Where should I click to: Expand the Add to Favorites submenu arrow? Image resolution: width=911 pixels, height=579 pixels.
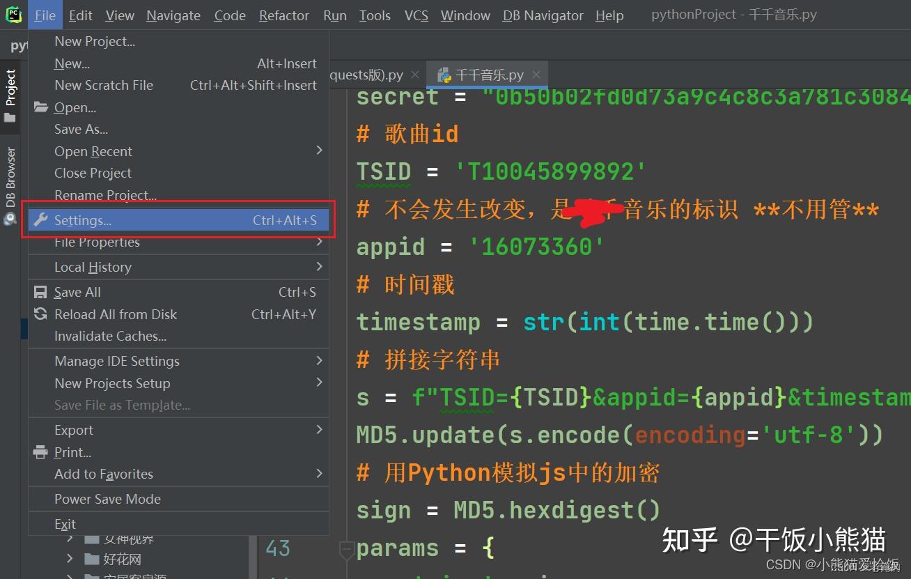[x=319, y=473]
